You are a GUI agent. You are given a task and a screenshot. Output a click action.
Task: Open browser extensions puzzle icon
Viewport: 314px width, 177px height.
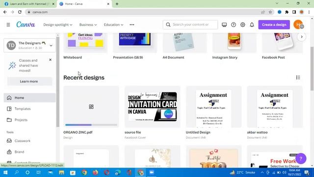pos(287,12)
